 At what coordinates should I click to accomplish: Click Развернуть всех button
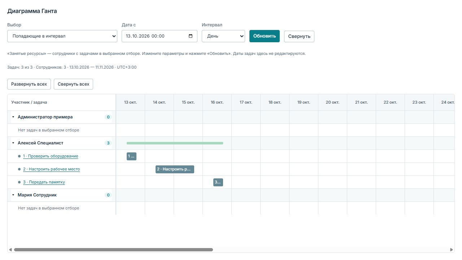coord(29,84)
